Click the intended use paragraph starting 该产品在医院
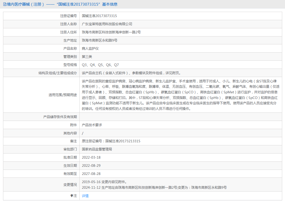 [180, 95]
